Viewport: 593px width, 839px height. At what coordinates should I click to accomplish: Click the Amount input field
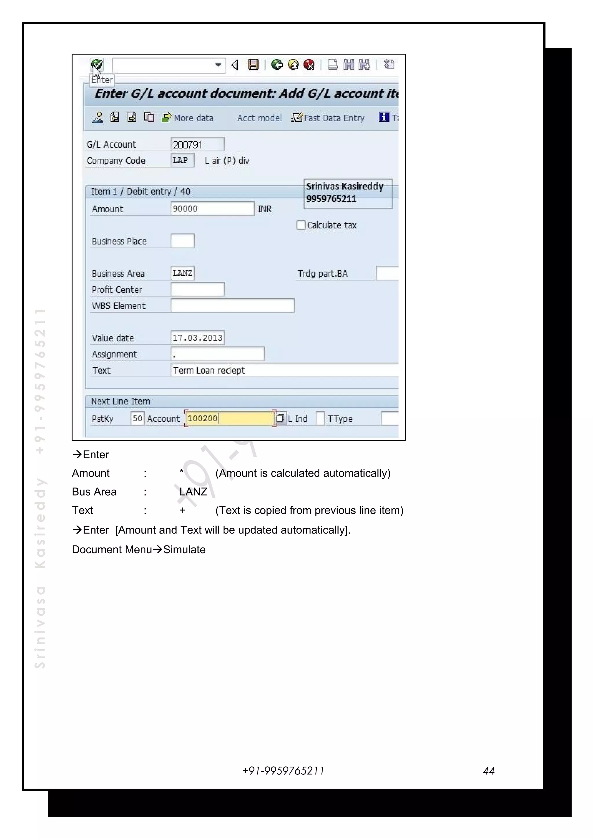(x=212, y=209)
